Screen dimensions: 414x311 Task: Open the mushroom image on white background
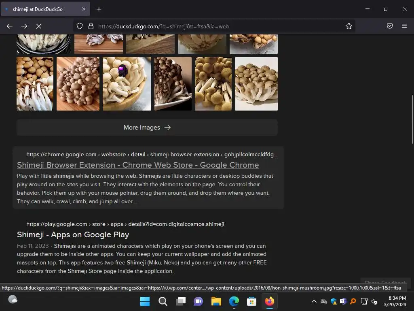point(256,84)
